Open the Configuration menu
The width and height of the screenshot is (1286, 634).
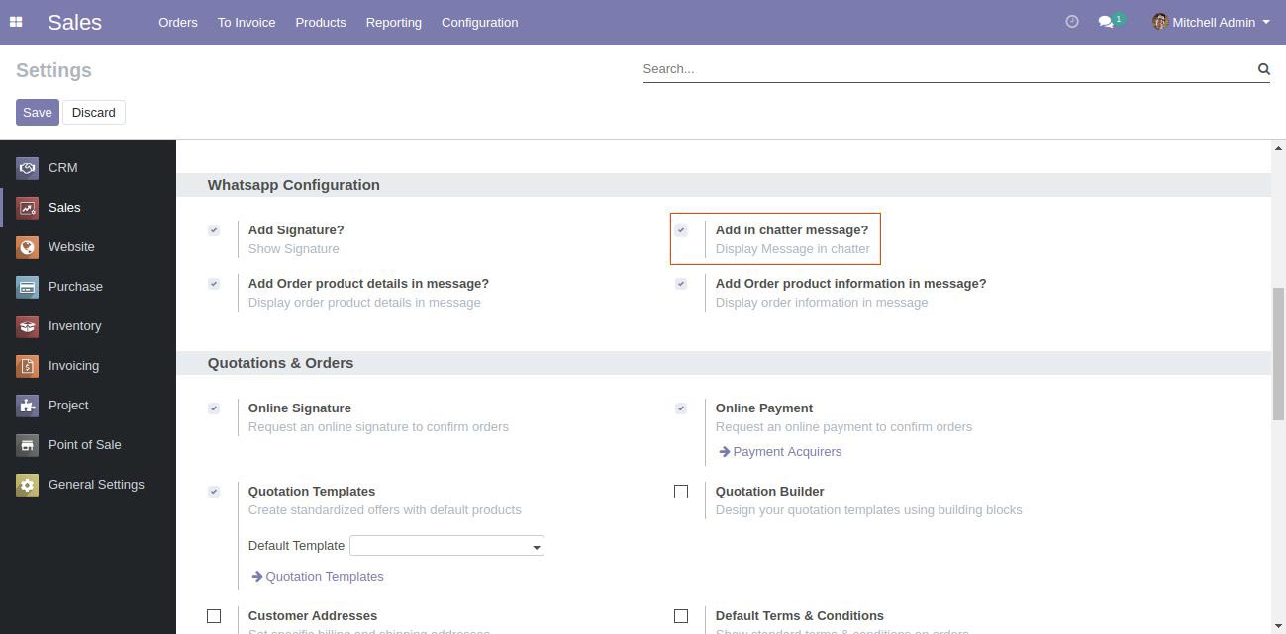pos(479,22)
